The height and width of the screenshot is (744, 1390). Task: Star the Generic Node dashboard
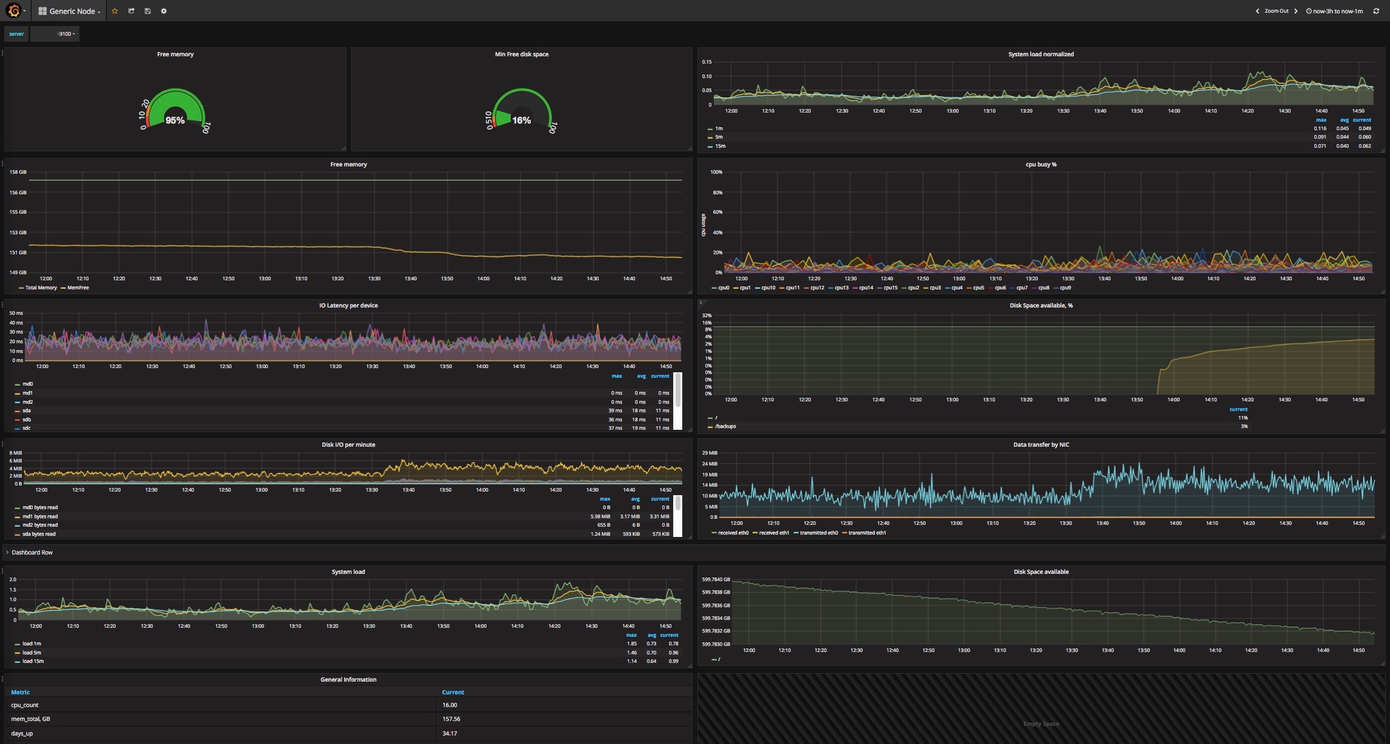point(115,11)
